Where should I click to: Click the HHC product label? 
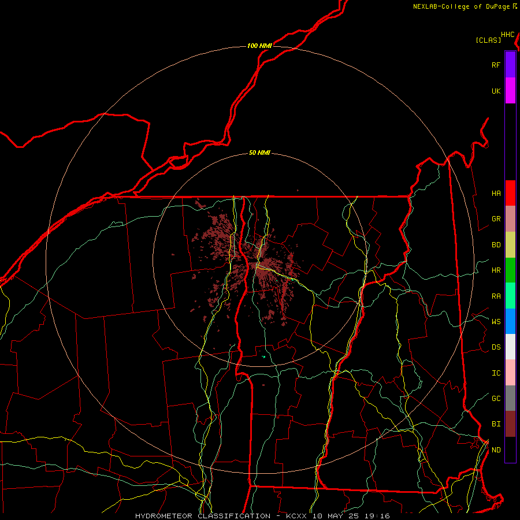508,35
